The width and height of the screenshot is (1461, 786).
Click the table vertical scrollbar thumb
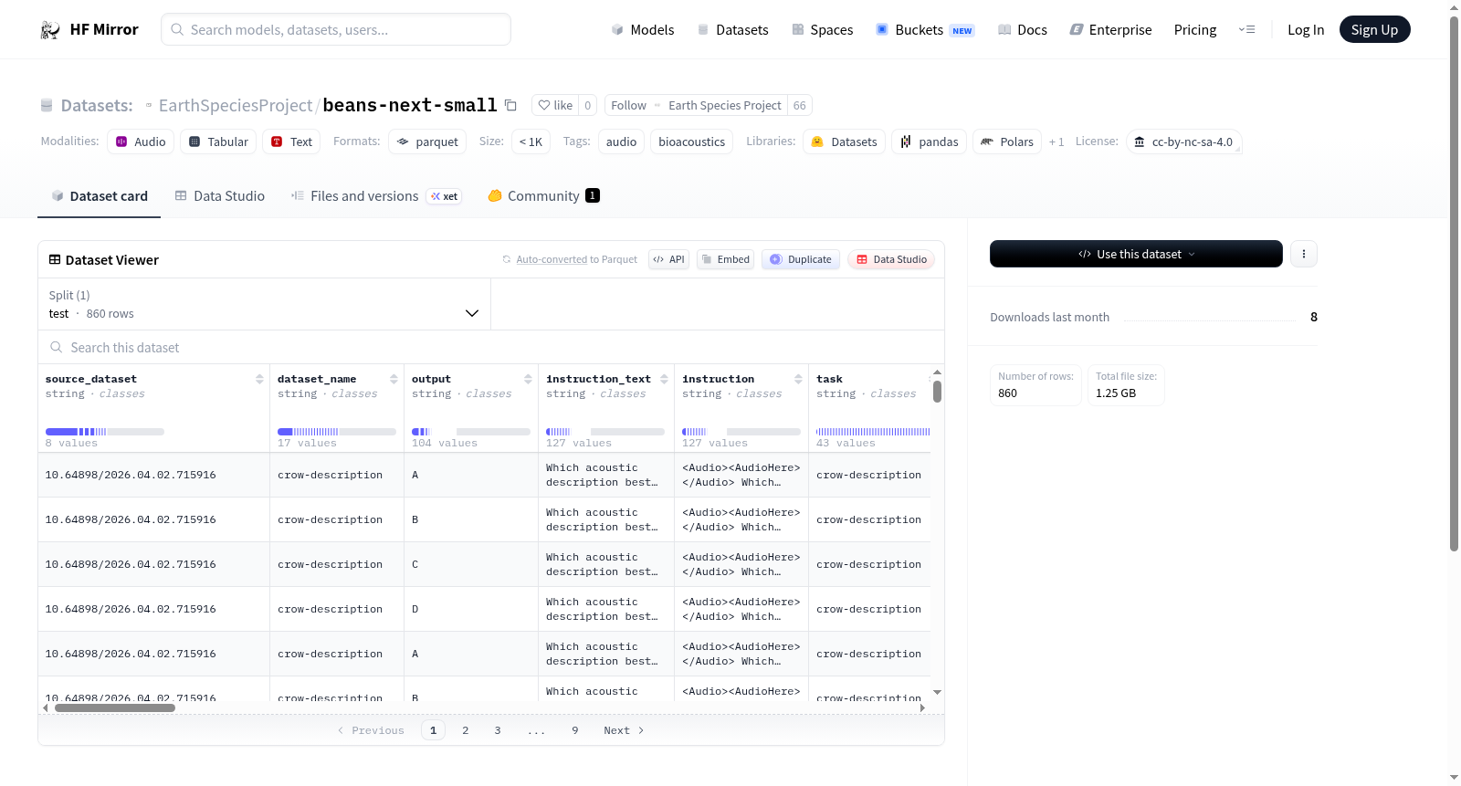[937, 392]
